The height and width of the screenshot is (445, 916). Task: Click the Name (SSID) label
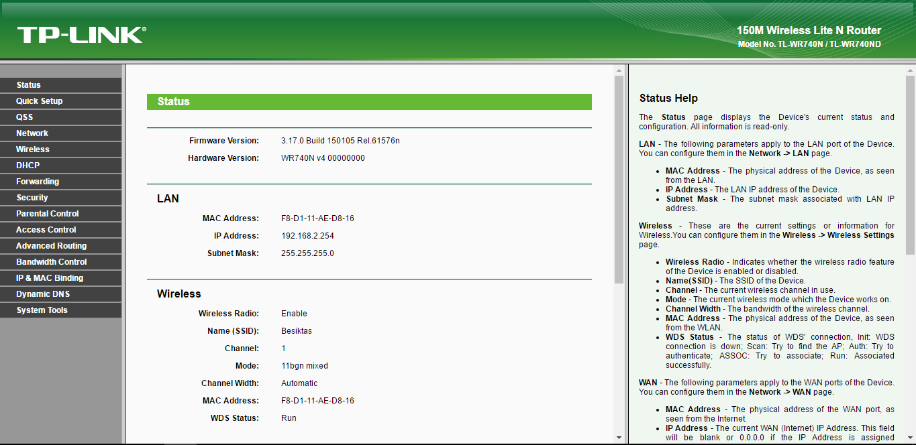233,331
